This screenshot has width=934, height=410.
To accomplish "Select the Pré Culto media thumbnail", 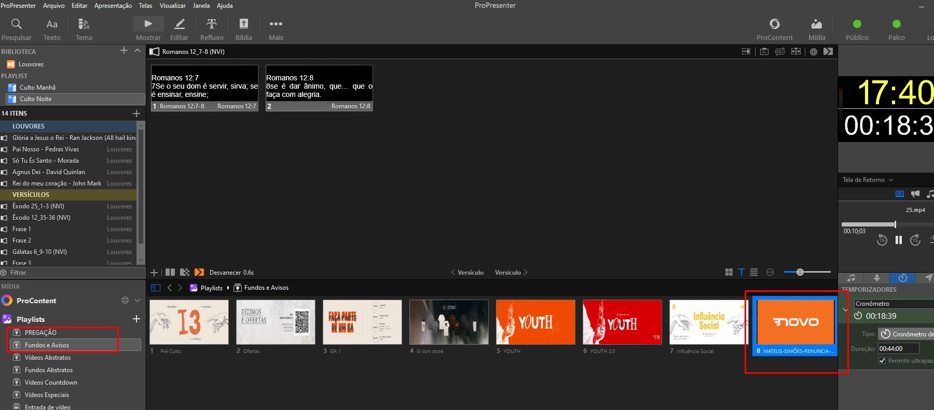I will [x=189, y=322].
